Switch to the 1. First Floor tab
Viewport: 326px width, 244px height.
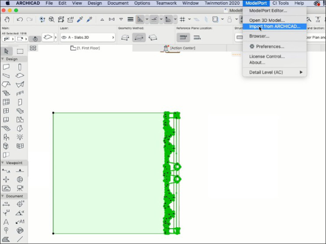(85, 48)
